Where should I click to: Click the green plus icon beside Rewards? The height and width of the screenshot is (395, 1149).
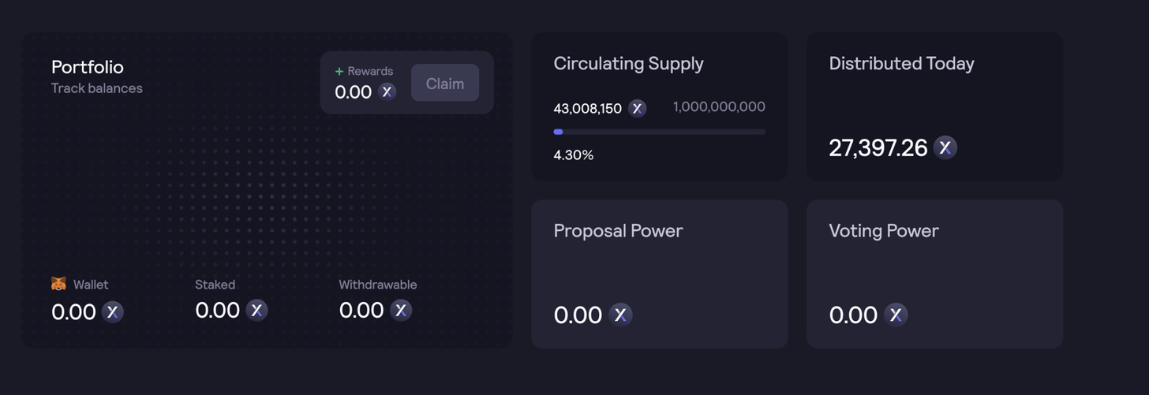coord(339,71)
